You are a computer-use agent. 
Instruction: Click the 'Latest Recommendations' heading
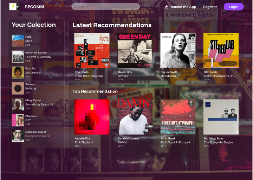click(112, 25)
